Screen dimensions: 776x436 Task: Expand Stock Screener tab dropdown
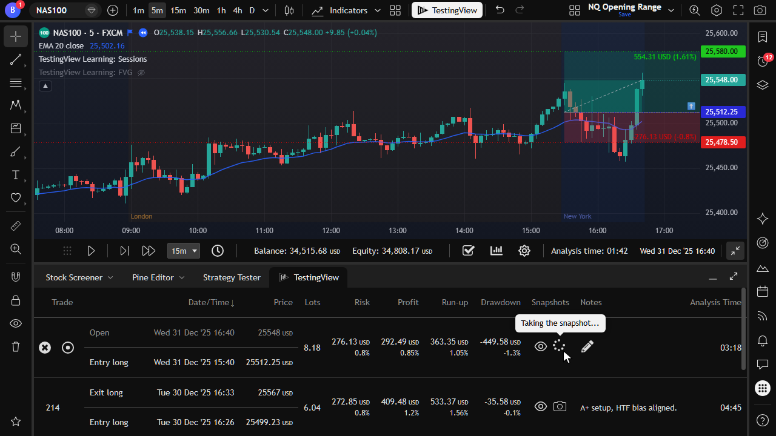(110, 277)
